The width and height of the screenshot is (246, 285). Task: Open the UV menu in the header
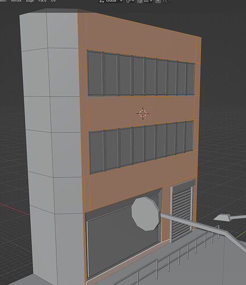(54, 1)
